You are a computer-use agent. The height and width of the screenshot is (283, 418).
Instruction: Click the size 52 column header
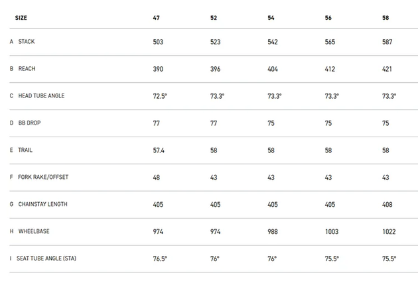pyautogui.click(x=214, y=18)
